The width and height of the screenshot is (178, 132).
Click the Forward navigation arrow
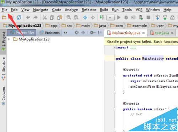click(93, 18)
